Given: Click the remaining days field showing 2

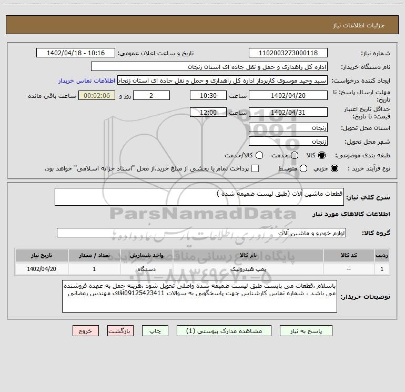Looking at the screenshot, I should click(x=151, y=95).
